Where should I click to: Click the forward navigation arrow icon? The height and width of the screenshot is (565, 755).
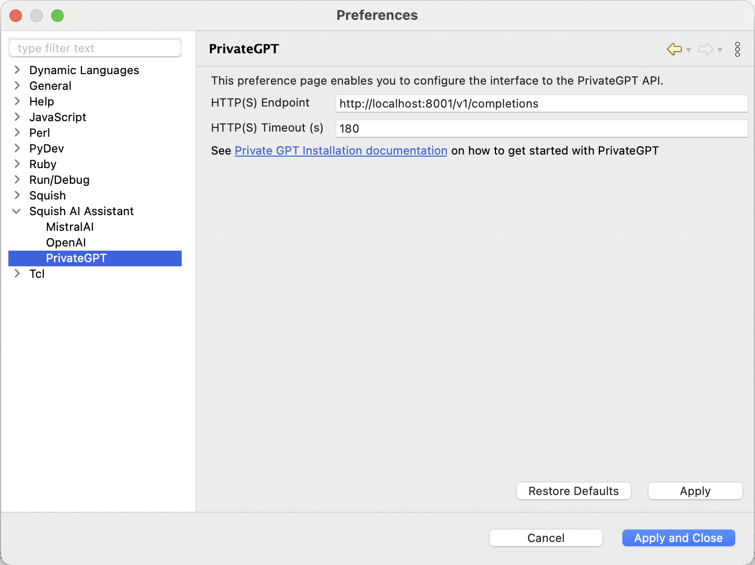(x=705, y=49)
